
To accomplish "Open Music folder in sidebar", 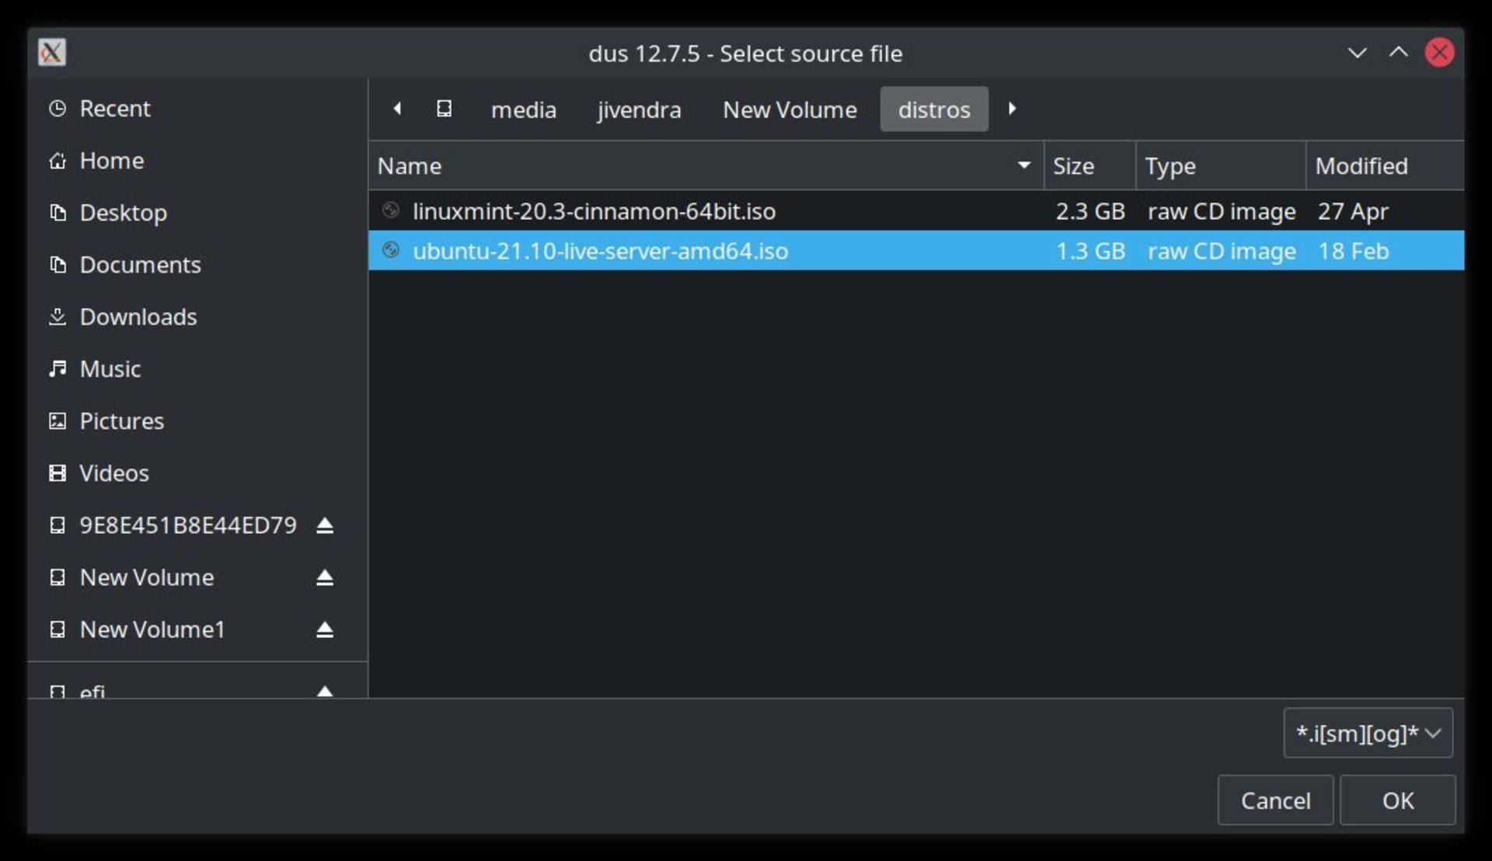I will (x=197, y=369).
